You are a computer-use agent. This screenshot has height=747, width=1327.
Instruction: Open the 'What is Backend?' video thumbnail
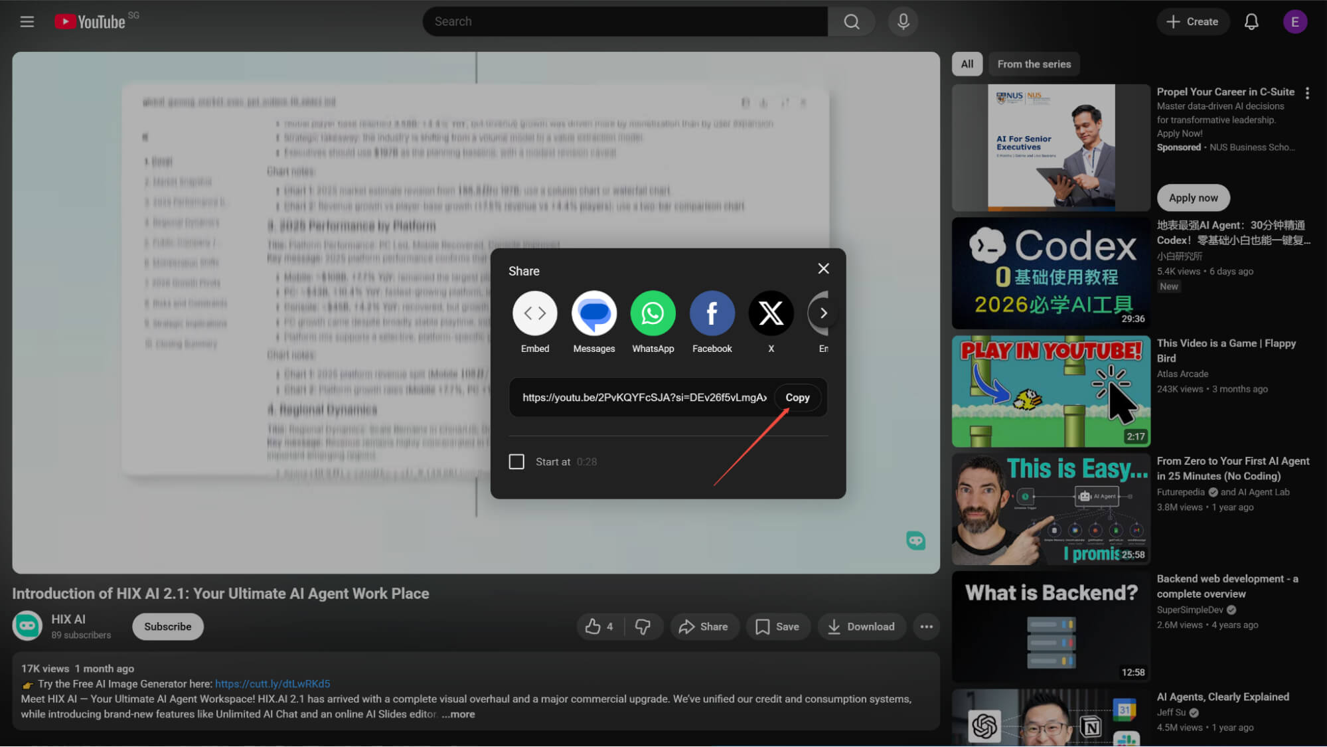pos(1051,627)
